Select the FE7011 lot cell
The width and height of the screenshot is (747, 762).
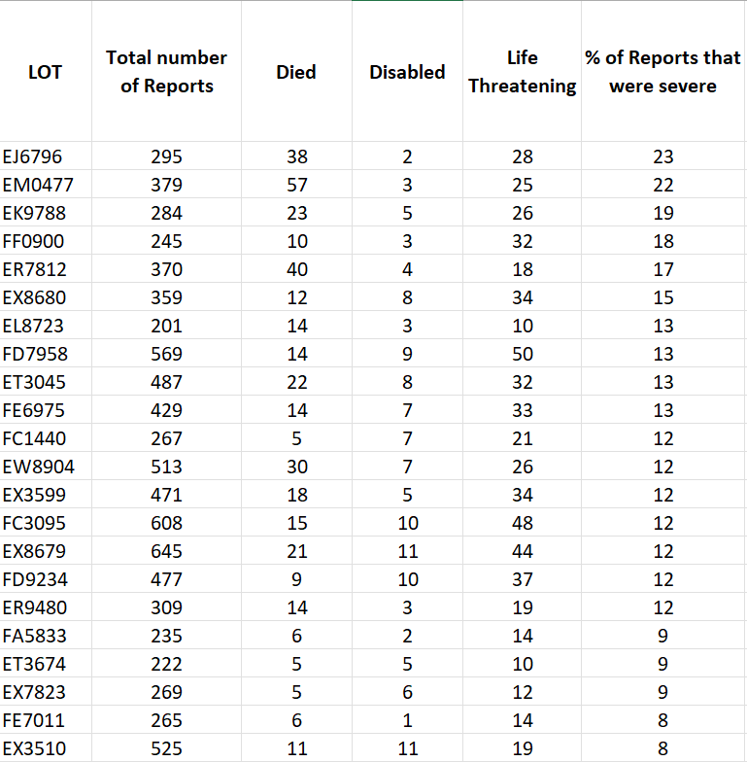[45, 720]
